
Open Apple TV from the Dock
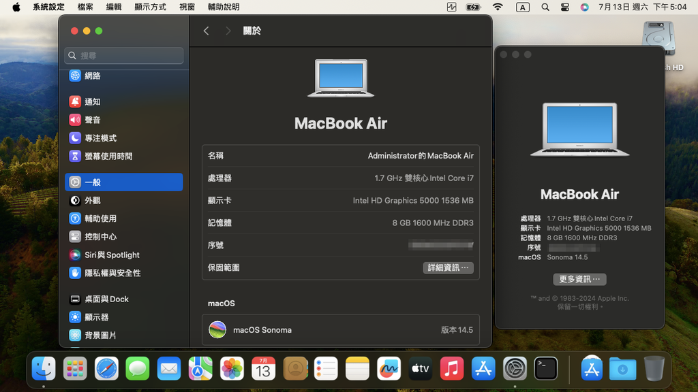click(420, 368)
